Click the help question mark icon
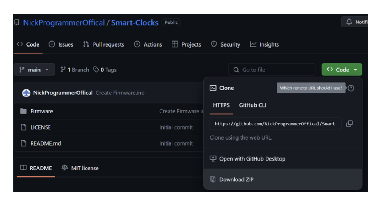The image size is (379, 201). click(351, 88)
